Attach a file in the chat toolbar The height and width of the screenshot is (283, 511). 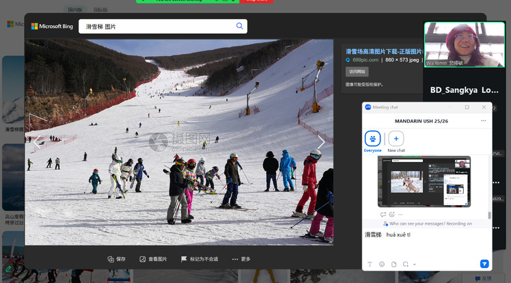(393, 264)
